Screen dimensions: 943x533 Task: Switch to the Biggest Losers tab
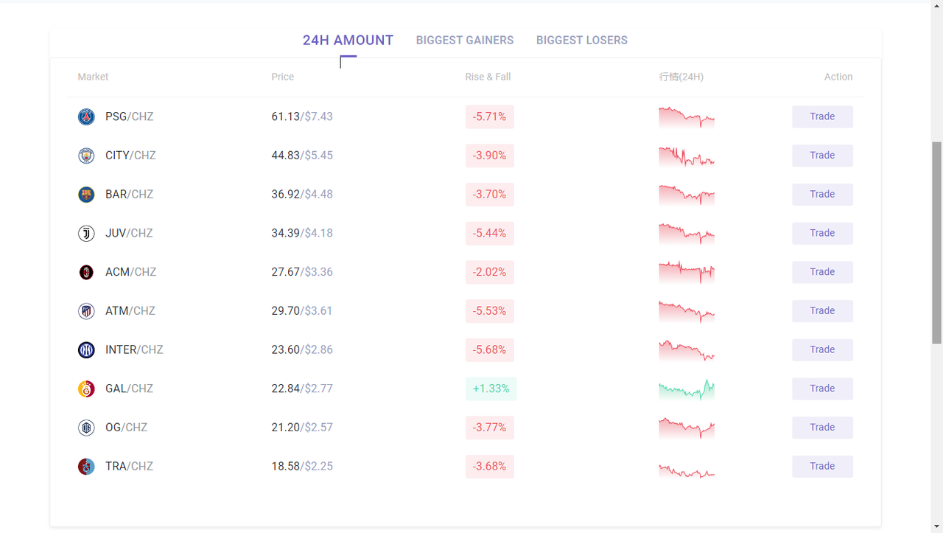pyautogui.click(x=582, y=41)
